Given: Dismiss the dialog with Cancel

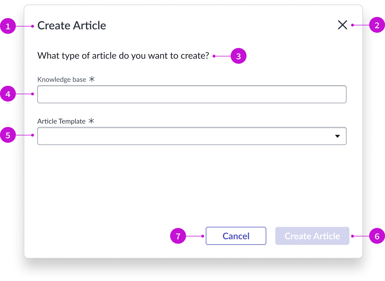Looking at the screenshot, I should click(236, 236).
